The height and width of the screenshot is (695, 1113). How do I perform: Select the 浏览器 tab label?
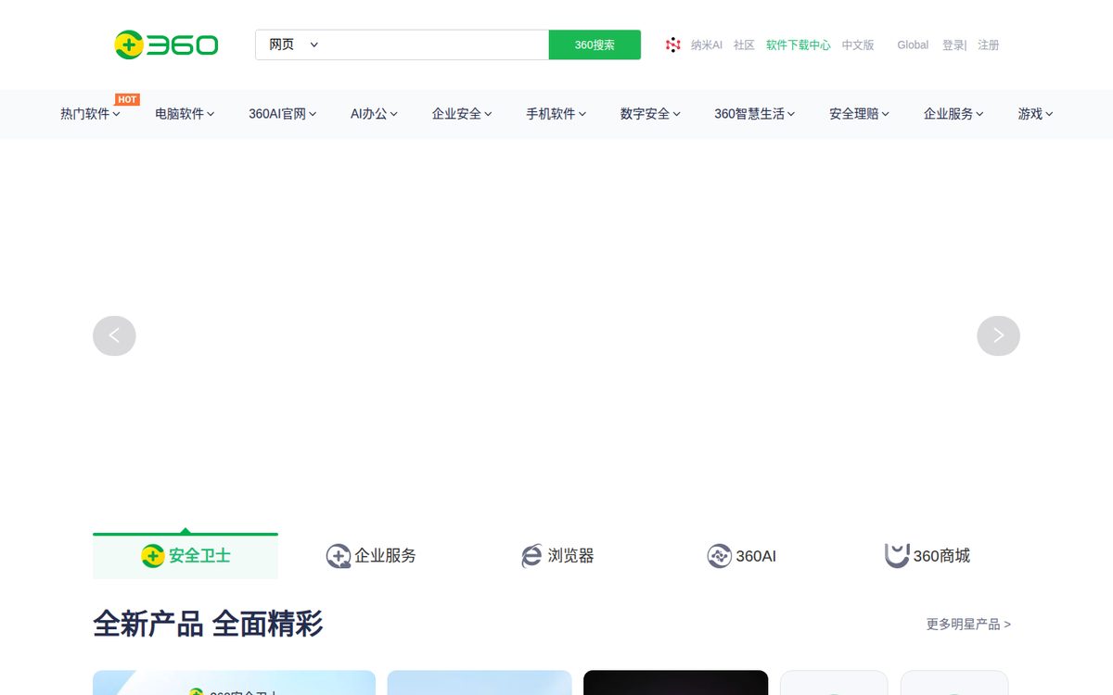coord(570,556)
